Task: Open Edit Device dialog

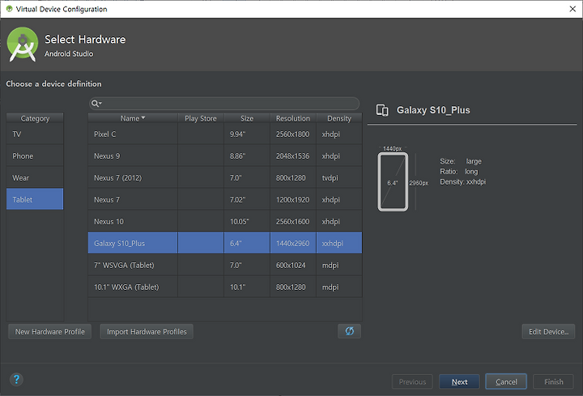Action: tap(548, 331)
